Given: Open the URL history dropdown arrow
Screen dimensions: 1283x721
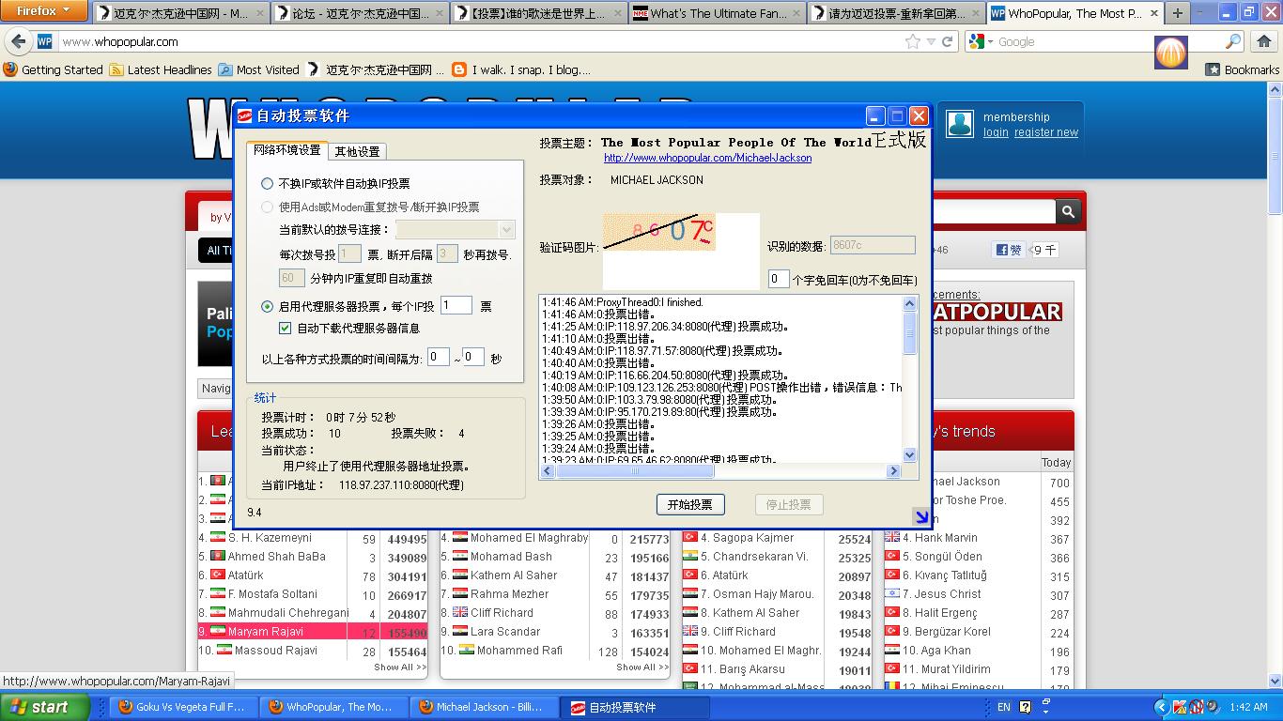Looking at the screenshot, I should pyautogui.click(x=931, y=41).
